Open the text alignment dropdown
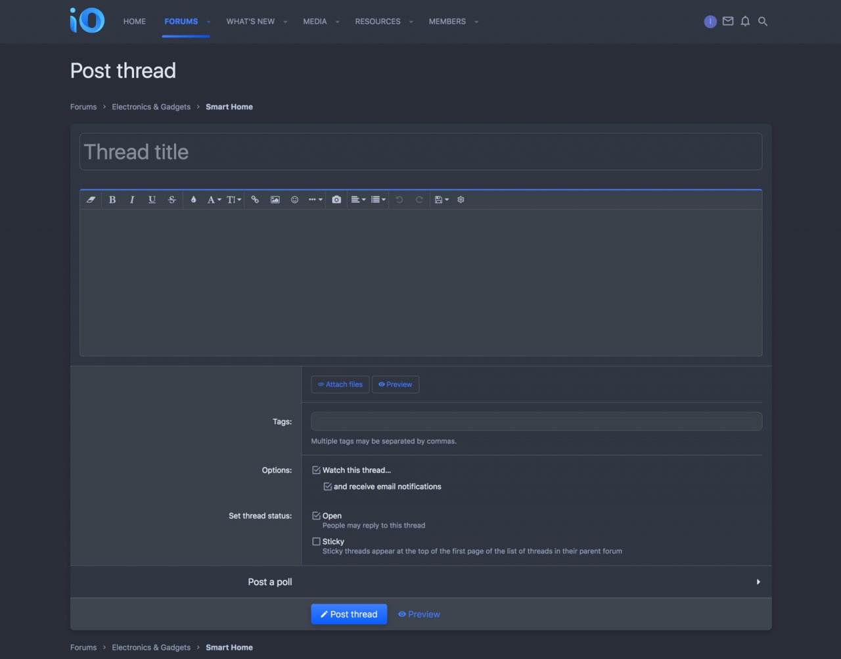Screen dimensions: 841x659 [358, 200]
